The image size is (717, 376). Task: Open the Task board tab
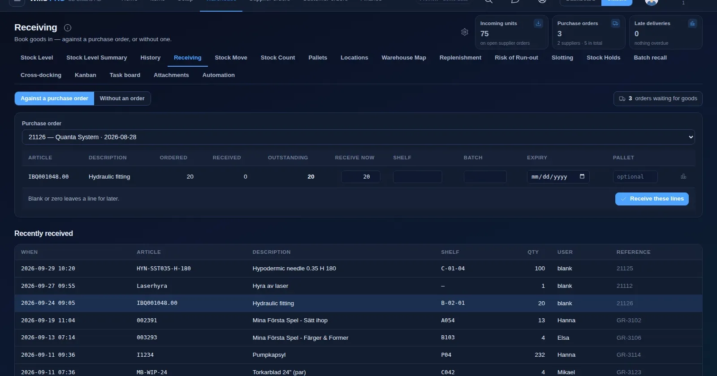(125, 75)
